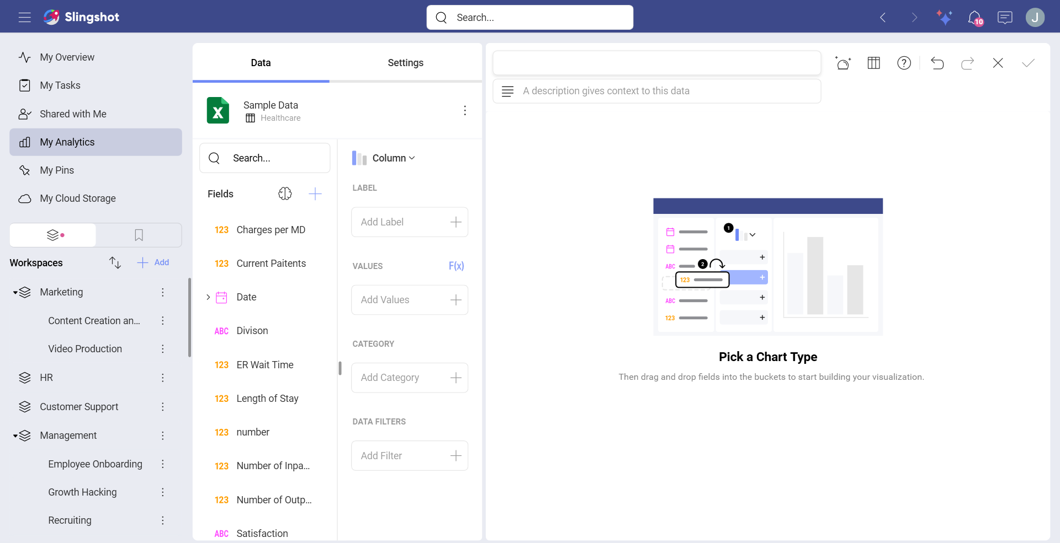Viewport: 1060px width, 543px height.
Task: Click Add Category bucket
Action: click(410, 378)
